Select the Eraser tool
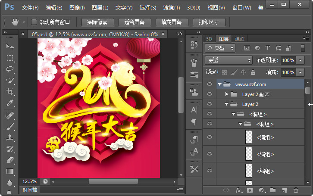Viewport: 313px width, 196px height. [10, 160]
